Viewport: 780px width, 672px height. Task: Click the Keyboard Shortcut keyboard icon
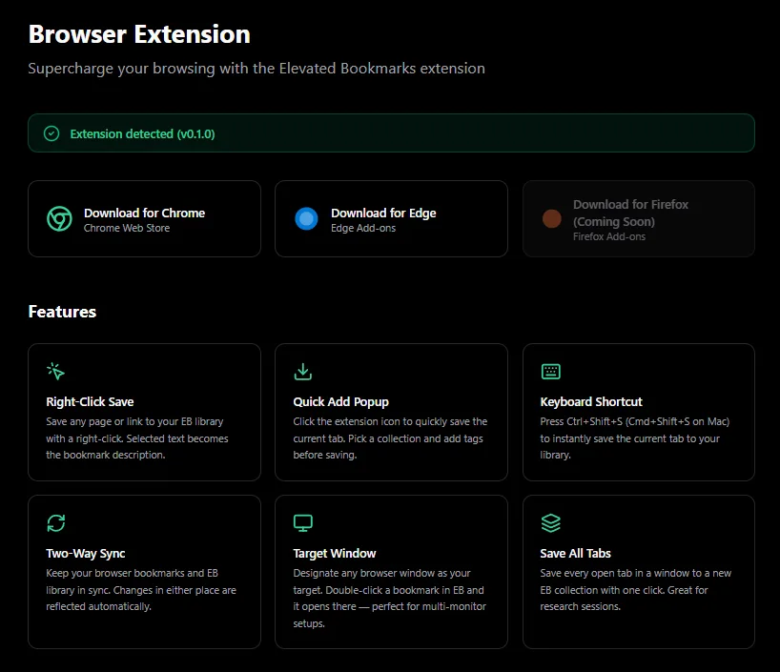pyautogui.click(x=551, y=372)
